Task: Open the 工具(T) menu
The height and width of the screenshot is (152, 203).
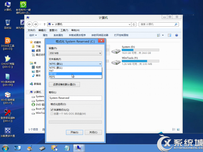Action: (64, 30)
